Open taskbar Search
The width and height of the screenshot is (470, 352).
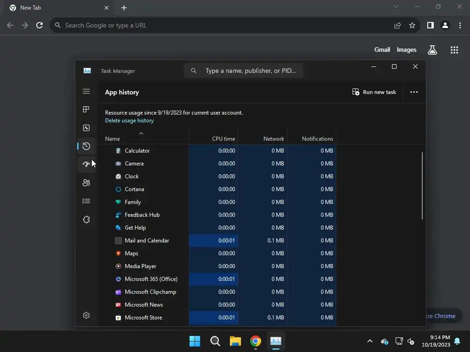(215, 341)
